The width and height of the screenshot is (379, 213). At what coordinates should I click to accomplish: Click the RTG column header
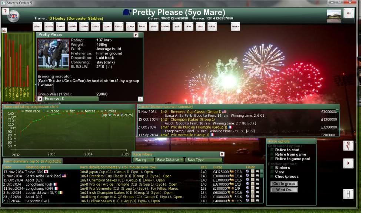point(204,167)
